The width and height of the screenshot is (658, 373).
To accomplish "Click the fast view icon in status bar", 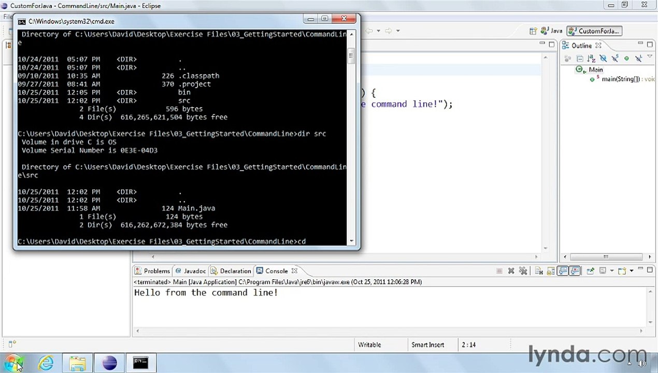I will pos(12,343).
